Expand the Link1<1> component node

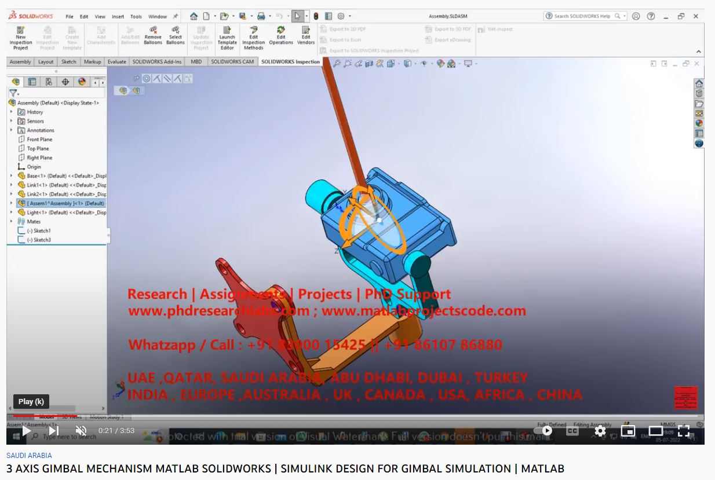click(x=11, y=185)
